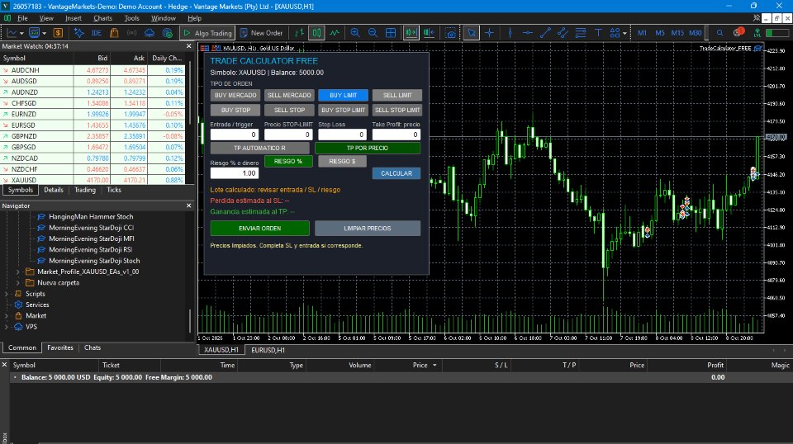The height and width of the screenshot is (444, 793).
Task: Select the trendline drawing tool
Action: click(545, 33)
